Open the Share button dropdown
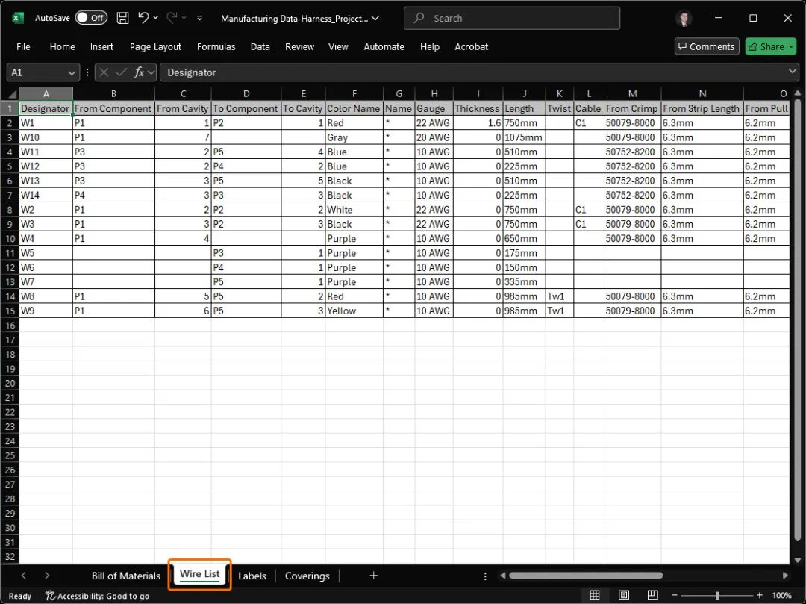The width and height of the screenshot is (806, 604). (790, 46)
